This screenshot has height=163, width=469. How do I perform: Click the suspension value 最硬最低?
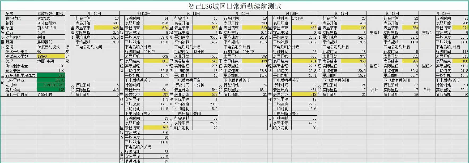pyautogui.click(x=51, y=42)
